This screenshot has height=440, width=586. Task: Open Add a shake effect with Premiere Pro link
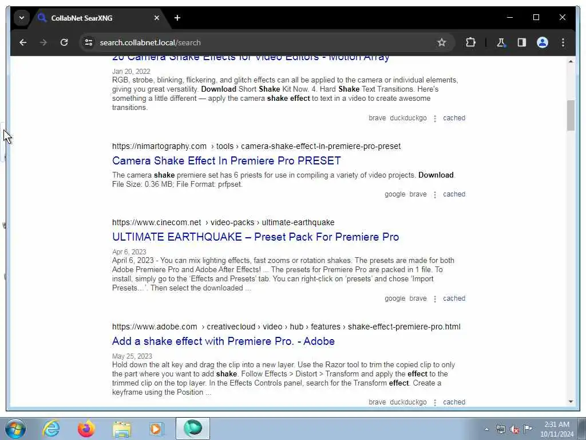point(224,341)
